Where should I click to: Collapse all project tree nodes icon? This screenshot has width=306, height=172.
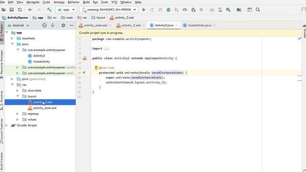(53, 25)
